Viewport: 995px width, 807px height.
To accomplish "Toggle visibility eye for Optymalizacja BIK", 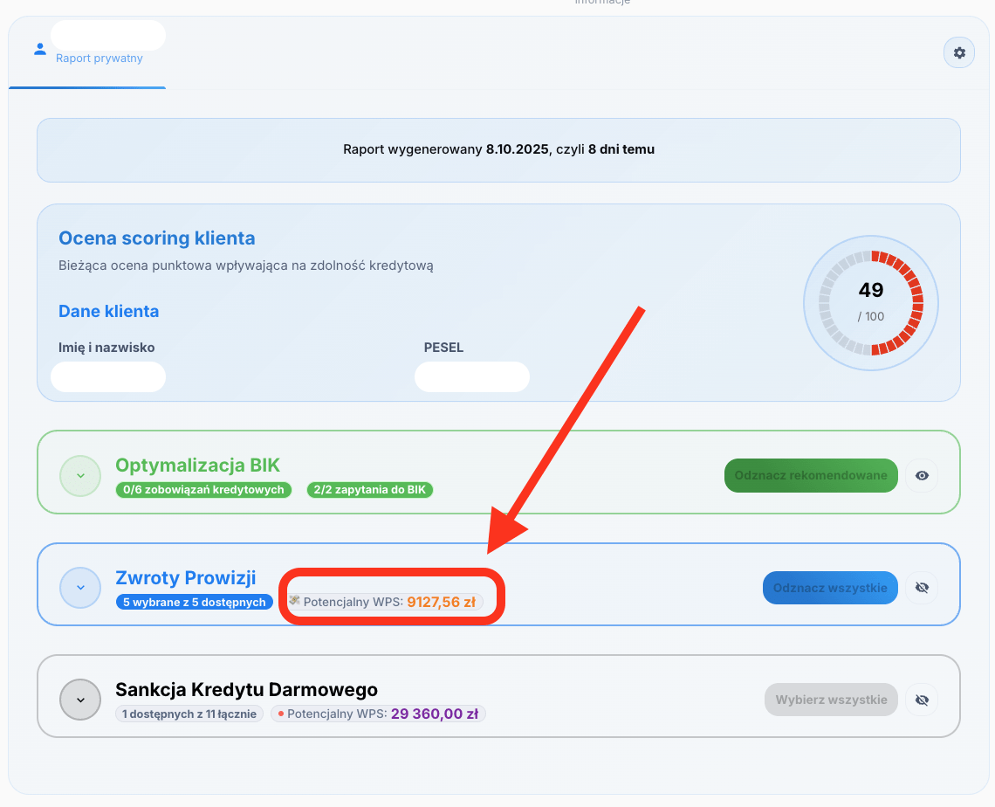I will point(922,476).
